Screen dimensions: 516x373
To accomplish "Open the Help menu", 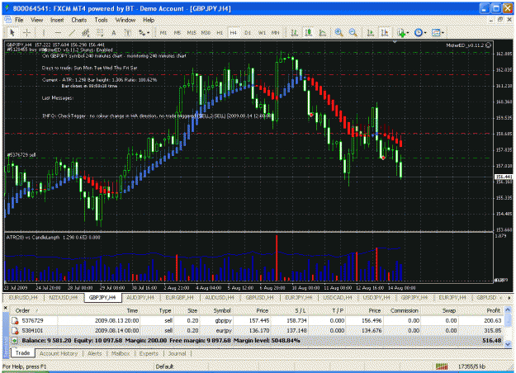I will tap(149, 20).
